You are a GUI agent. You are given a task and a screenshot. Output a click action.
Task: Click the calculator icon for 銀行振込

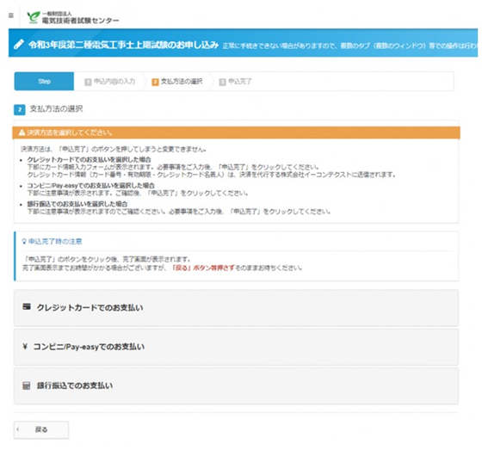(27, 385)
